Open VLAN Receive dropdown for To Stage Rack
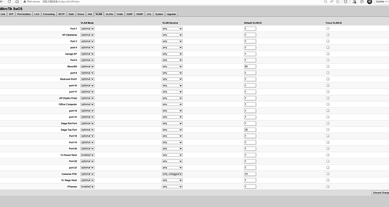Image resolution: width=389 pixels, height=207 pixels. [172, 180]
